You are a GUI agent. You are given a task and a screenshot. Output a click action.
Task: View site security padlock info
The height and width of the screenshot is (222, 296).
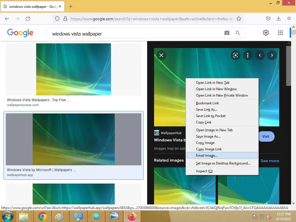pos(65,18)
